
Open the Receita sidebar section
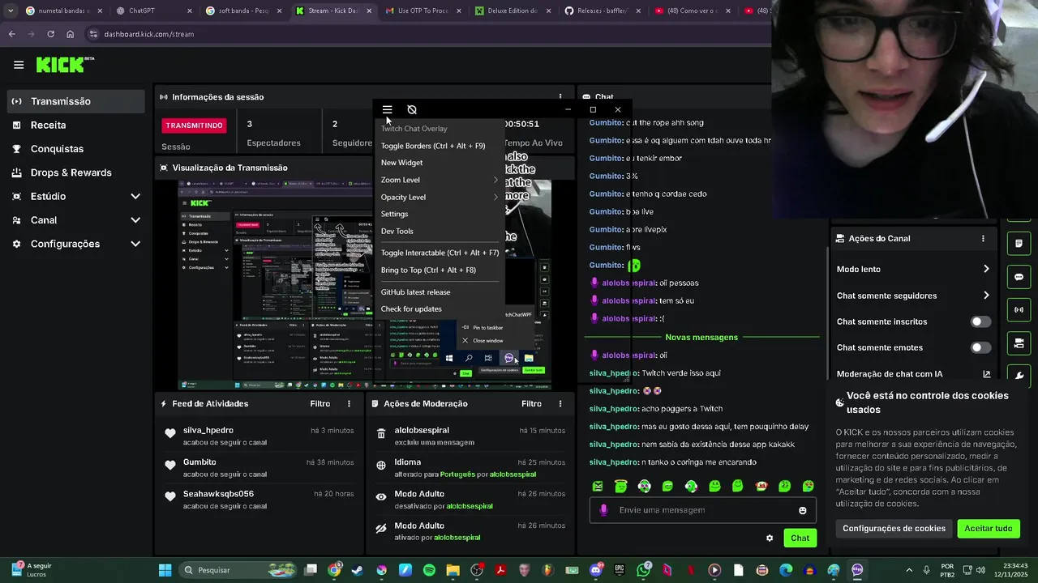point(77,125)
